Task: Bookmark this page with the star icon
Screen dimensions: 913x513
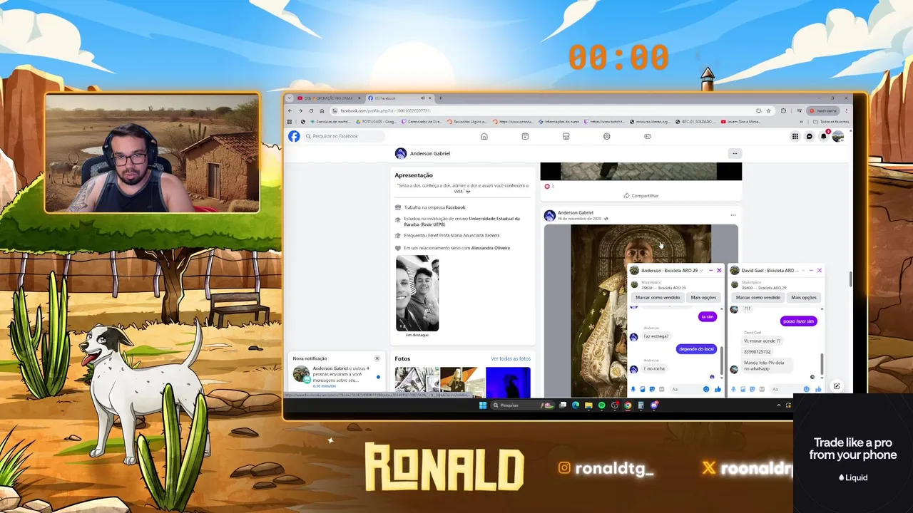Action: coord(768,110)
